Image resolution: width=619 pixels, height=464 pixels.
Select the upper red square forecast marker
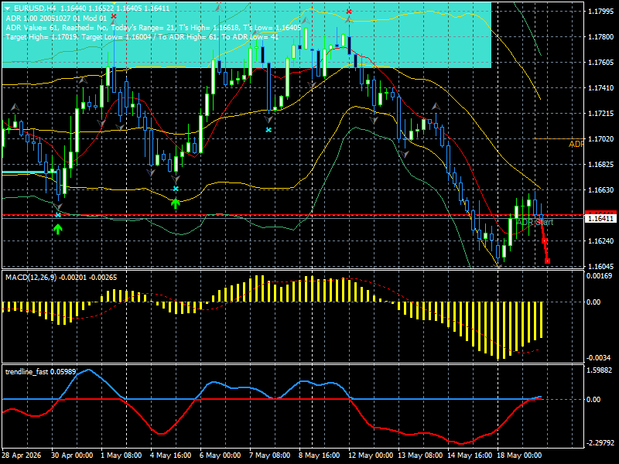click(544, 241)
